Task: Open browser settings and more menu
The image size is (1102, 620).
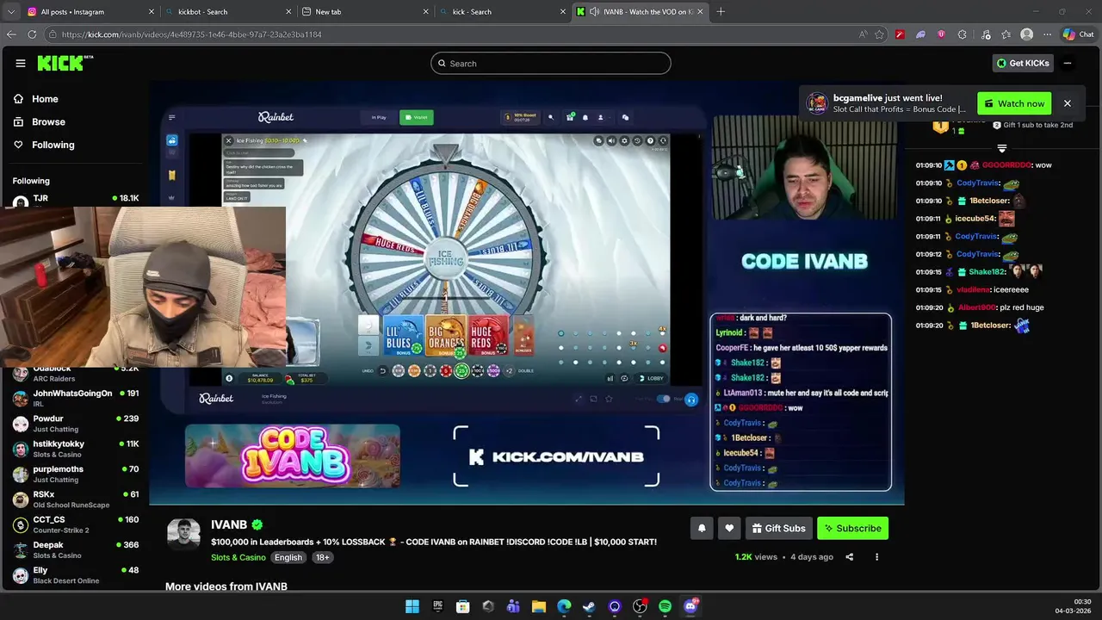Action: (x=1047, y=34)
